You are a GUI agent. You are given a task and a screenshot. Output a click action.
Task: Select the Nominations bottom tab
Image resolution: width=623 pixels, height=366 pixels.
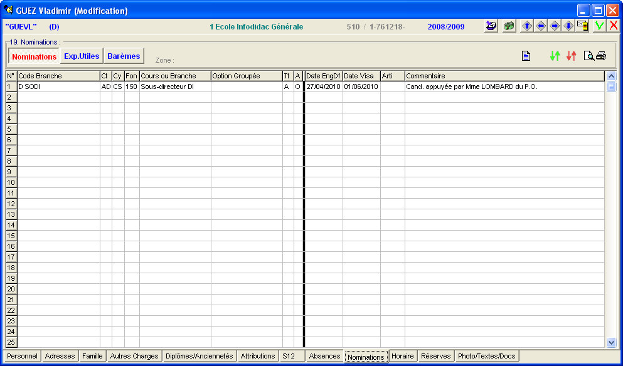tap(366, 357)
